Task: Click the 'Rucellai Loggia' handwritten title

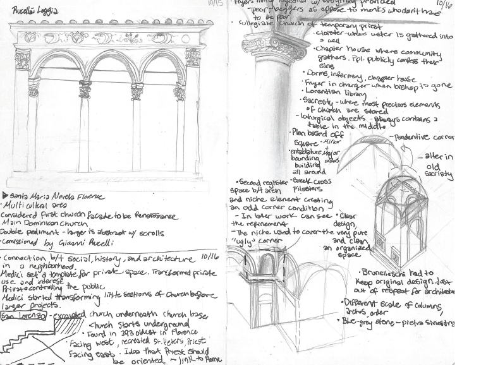Action: pos(35,11)
